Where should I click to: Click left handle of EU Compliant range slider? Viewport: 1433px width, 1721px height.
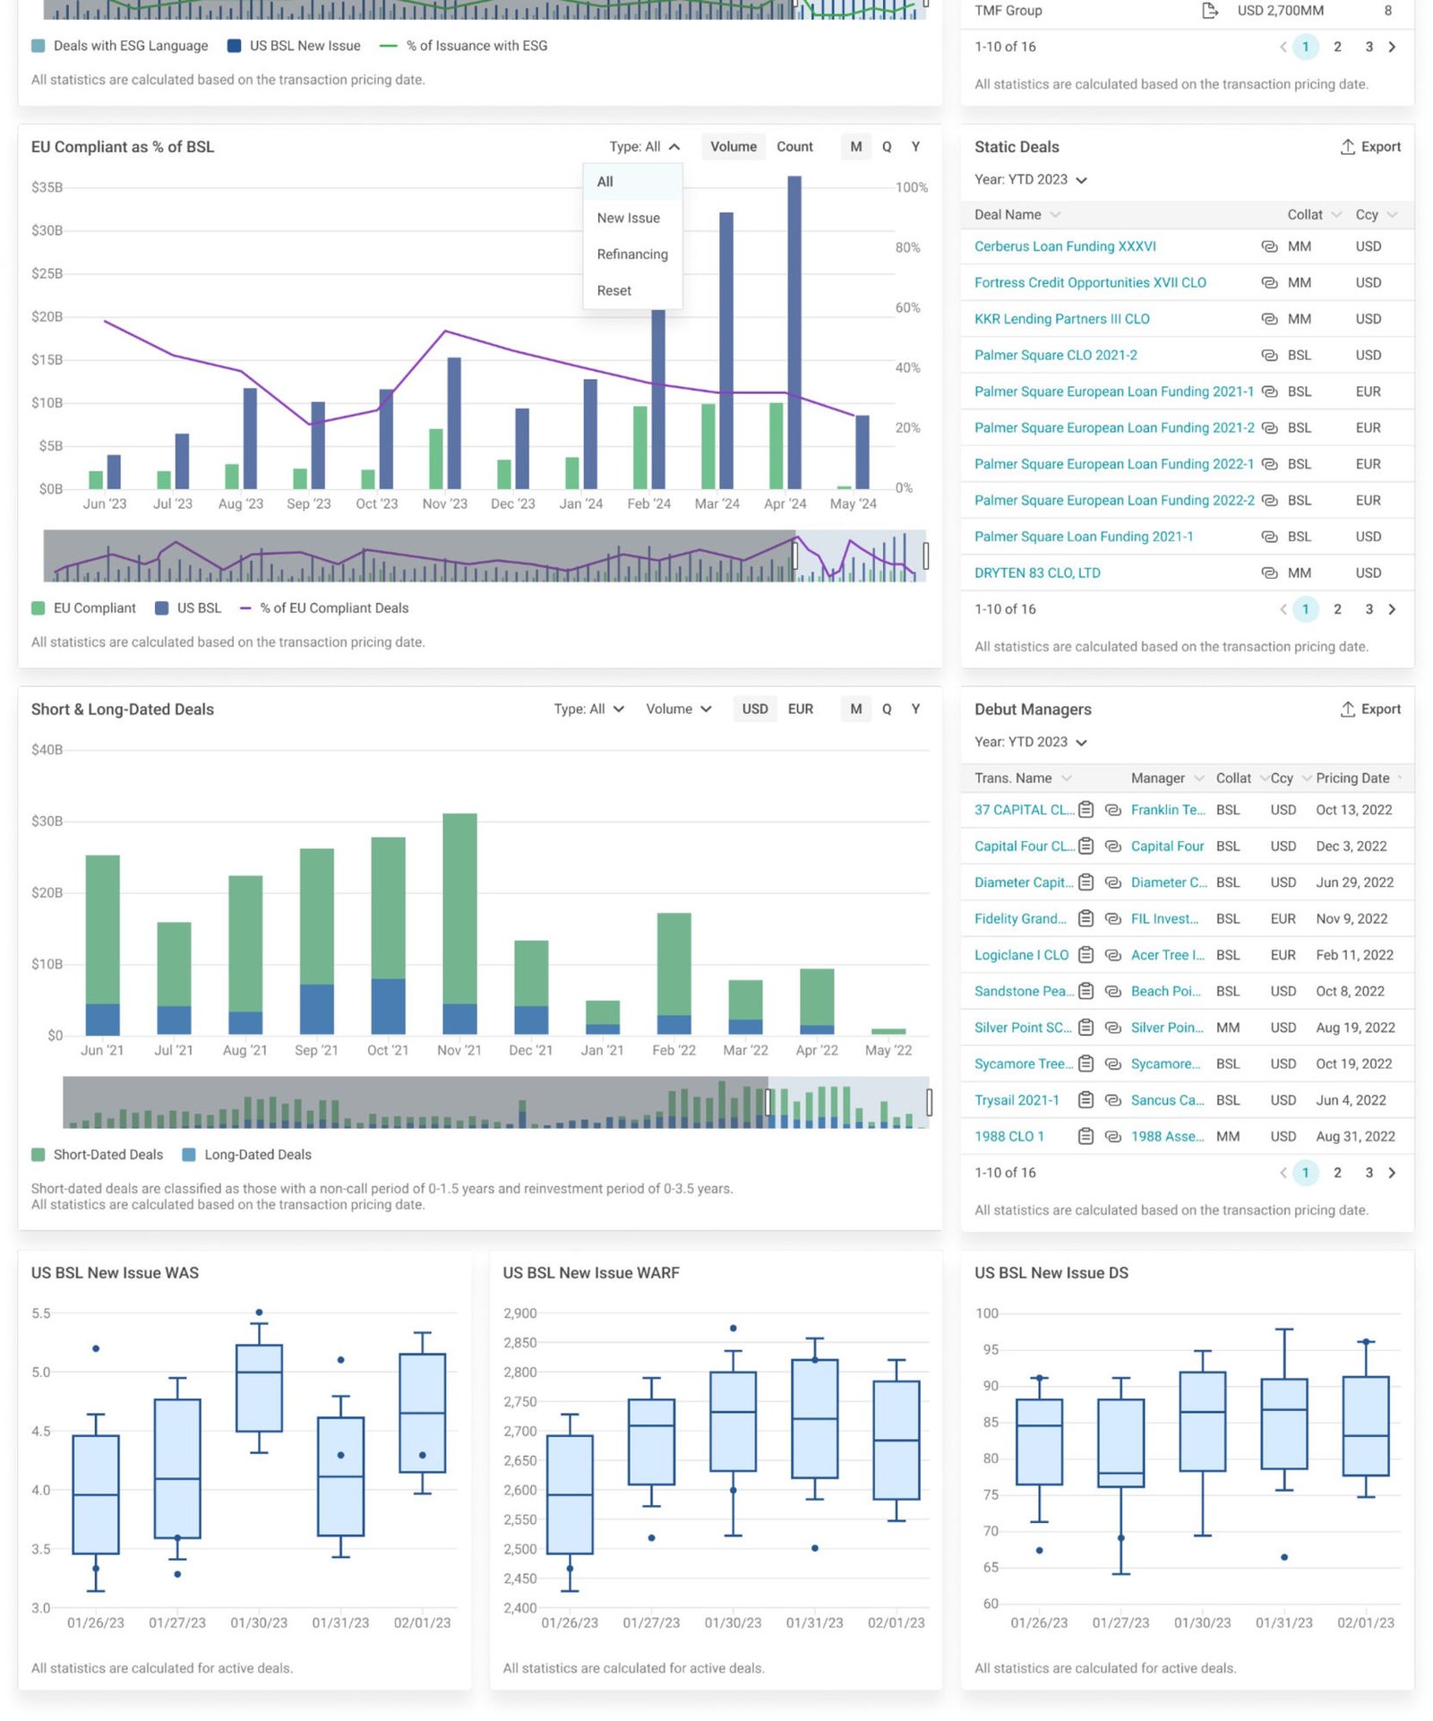coord(794,556)
